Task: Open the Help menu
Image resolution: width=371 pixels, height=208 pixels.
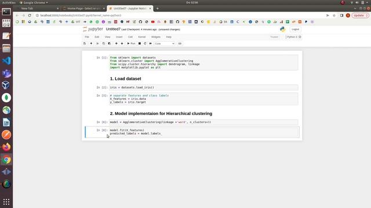Action: (x=169, y=37)
